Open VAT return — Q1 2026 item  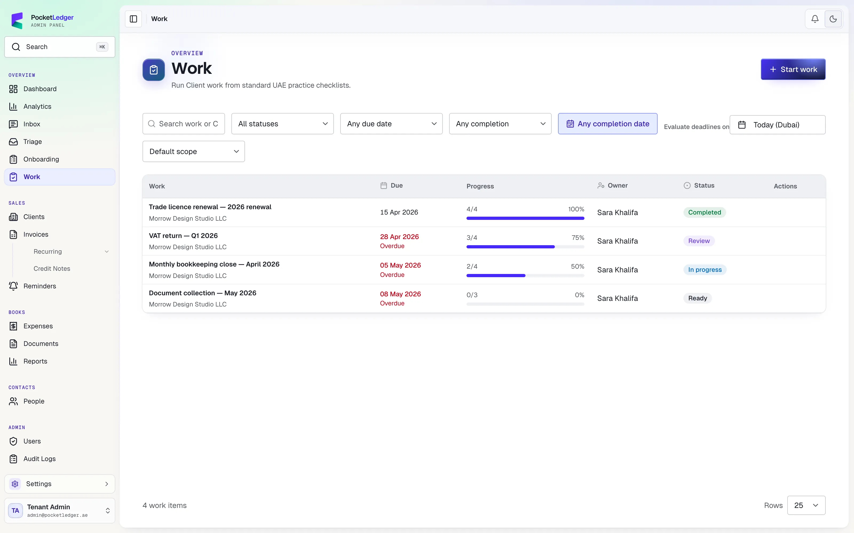183,236
